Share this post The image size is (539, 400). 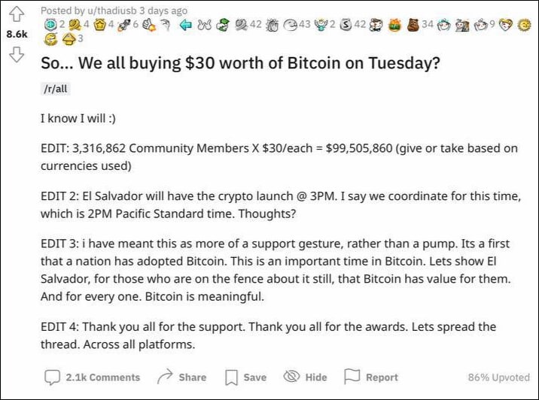point(181,377)
